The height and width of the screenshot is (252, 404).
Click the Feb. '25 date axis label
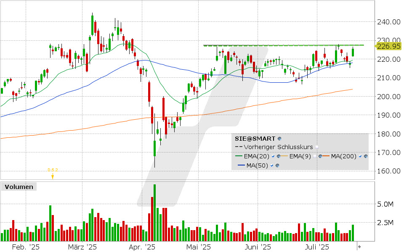26,247
